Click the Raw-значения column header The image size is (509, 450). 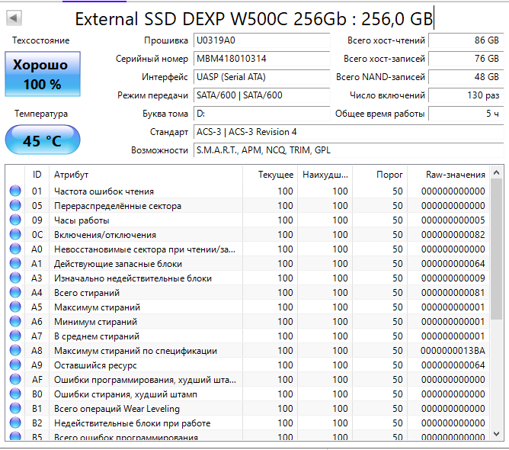[455, 175]
